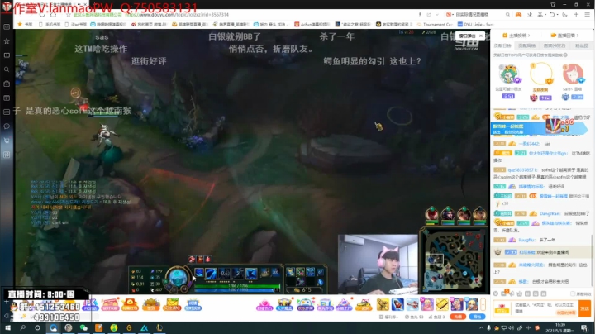The width and height of the screenshot is (595, 334).
Task: Click the rank 3 pink cat avatar
Action: pyautogui.click(x=573, y=74)
